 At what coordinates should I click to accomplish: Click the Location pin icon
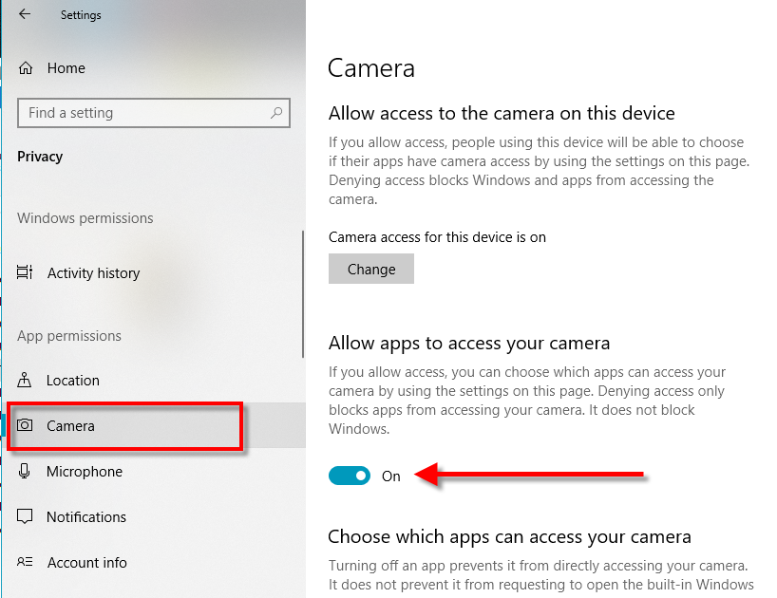(x=26, y=381)
